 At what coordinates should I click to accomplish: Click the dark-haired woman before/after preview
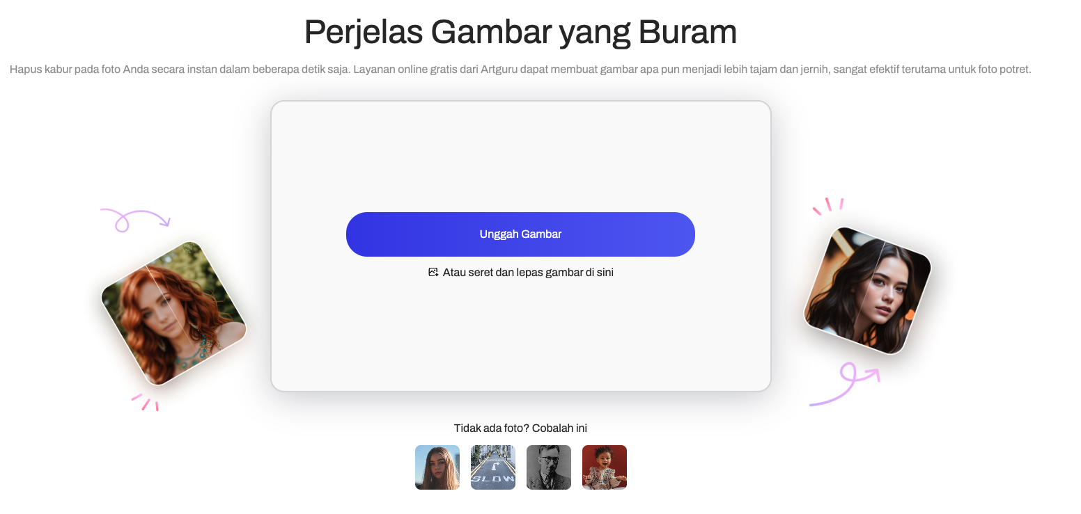(x=867, y=290)
